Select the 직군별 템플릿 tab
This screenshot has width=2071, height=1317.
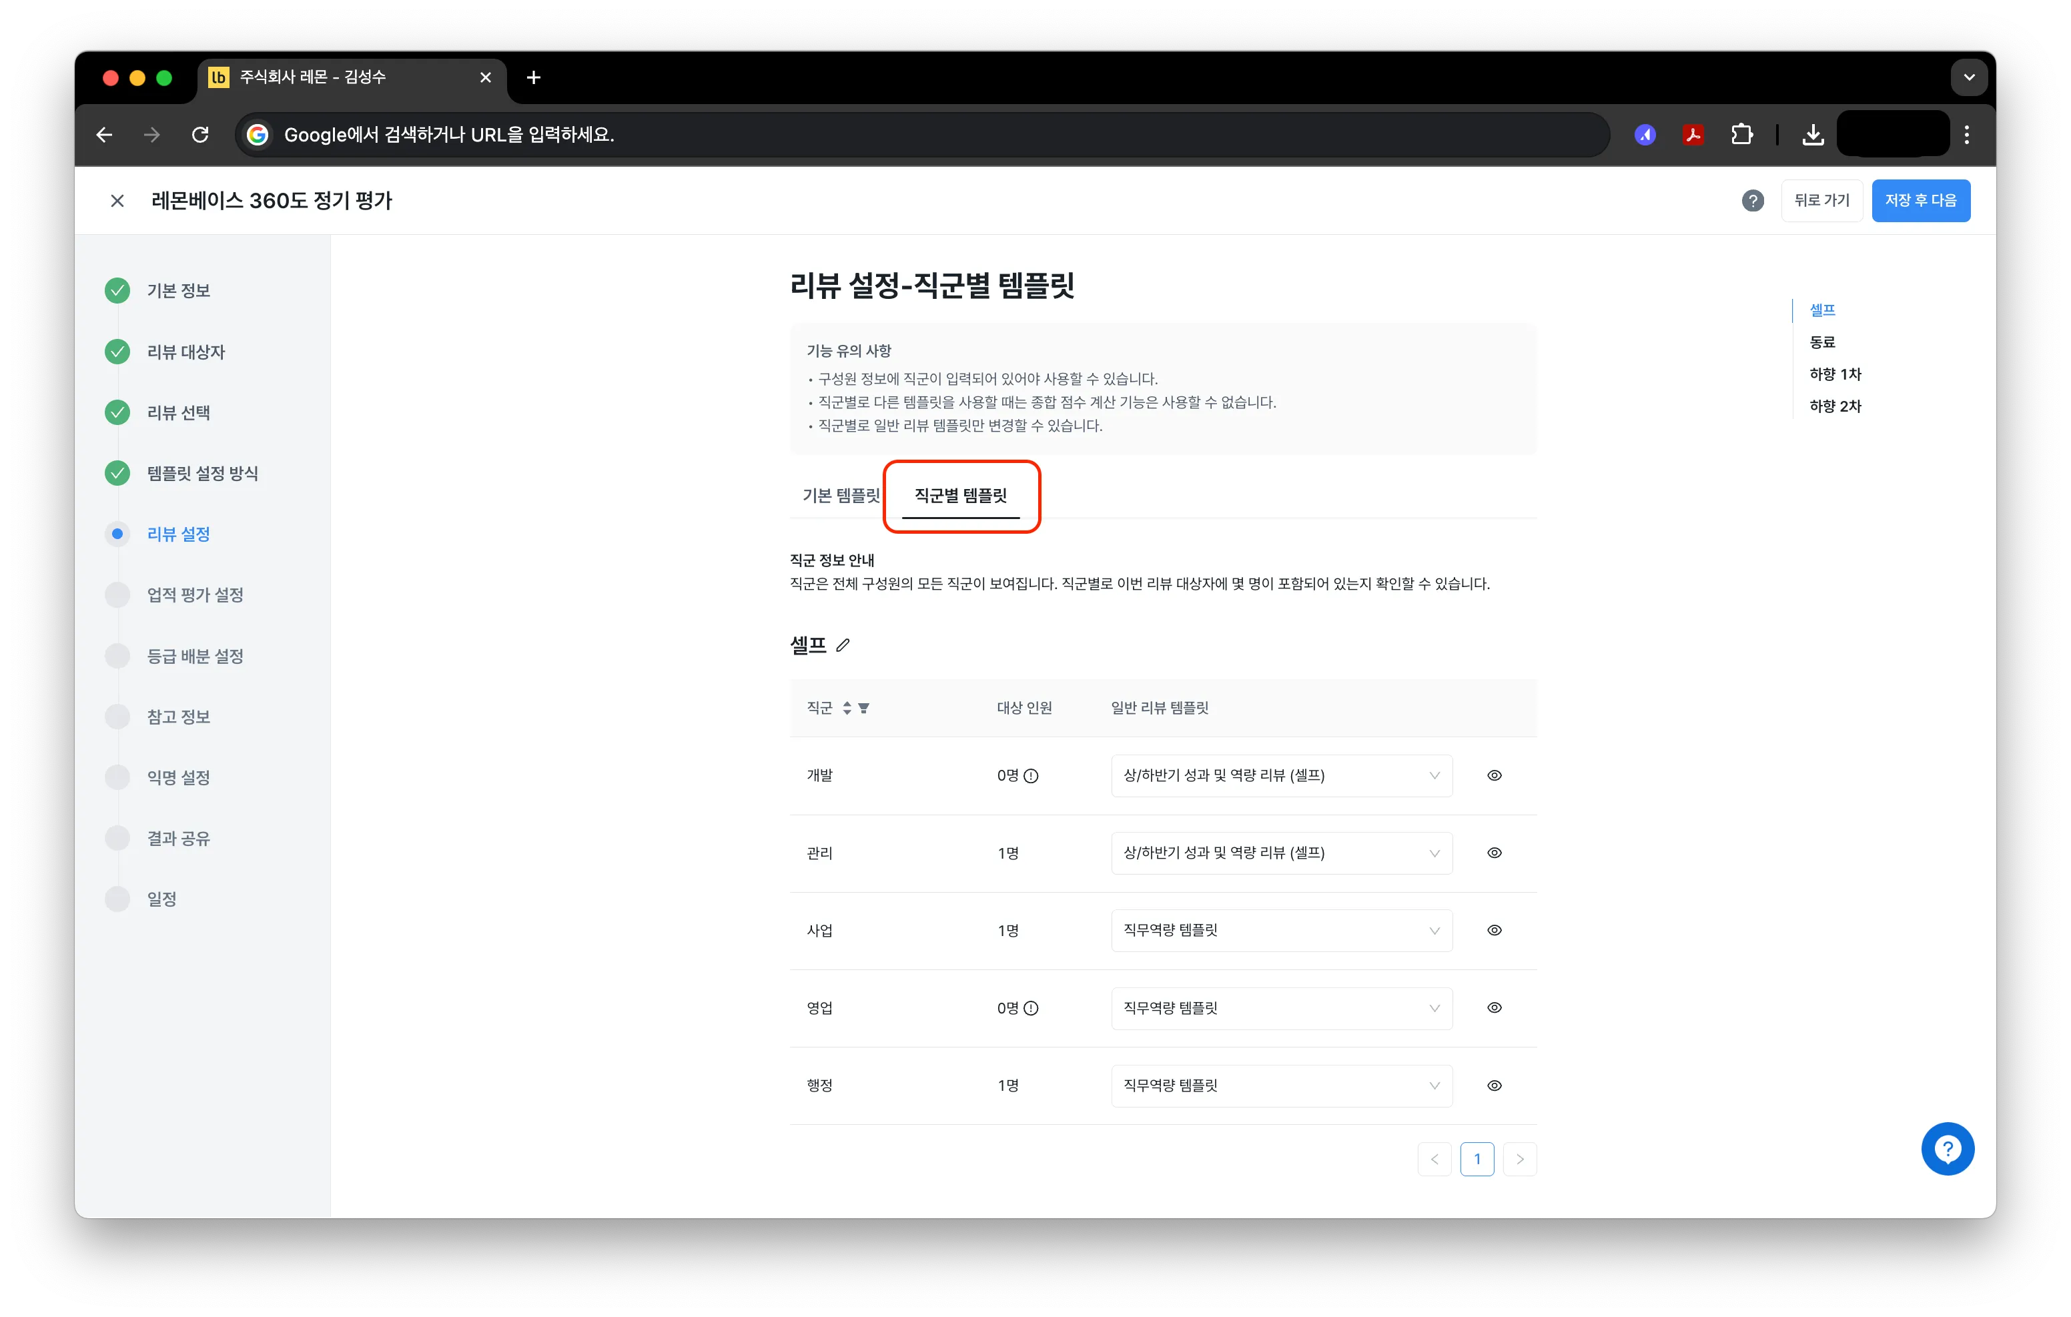pos(961,496)
